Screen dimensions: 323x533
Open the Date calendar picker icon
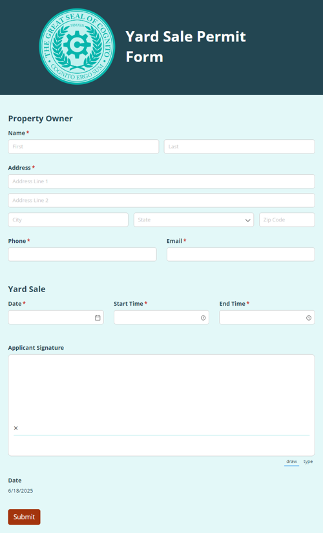click(x=98, y=318)
